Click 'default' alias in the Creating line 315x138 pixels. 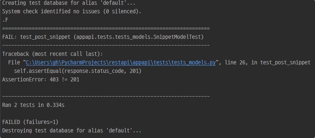[115, 3]
